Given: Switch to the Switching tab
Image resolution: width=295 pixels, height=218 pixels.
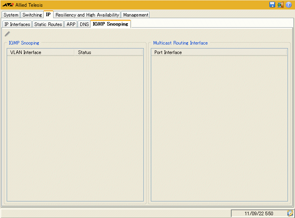Looking at the screenshot, I should pyautogui.click(x=32, y=15).
